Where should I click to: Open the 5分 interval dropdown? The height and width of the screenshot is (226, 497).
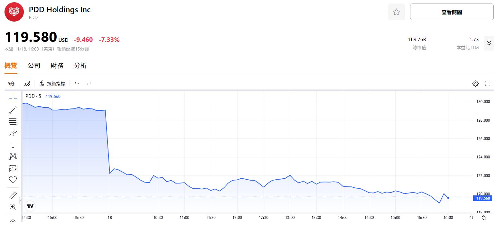11,84
